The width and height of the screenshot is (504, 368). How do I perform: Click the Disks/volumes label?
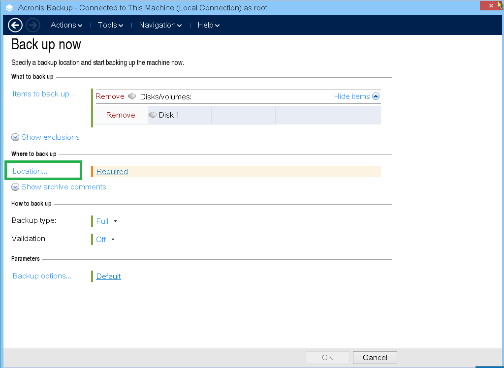(166, 97)
